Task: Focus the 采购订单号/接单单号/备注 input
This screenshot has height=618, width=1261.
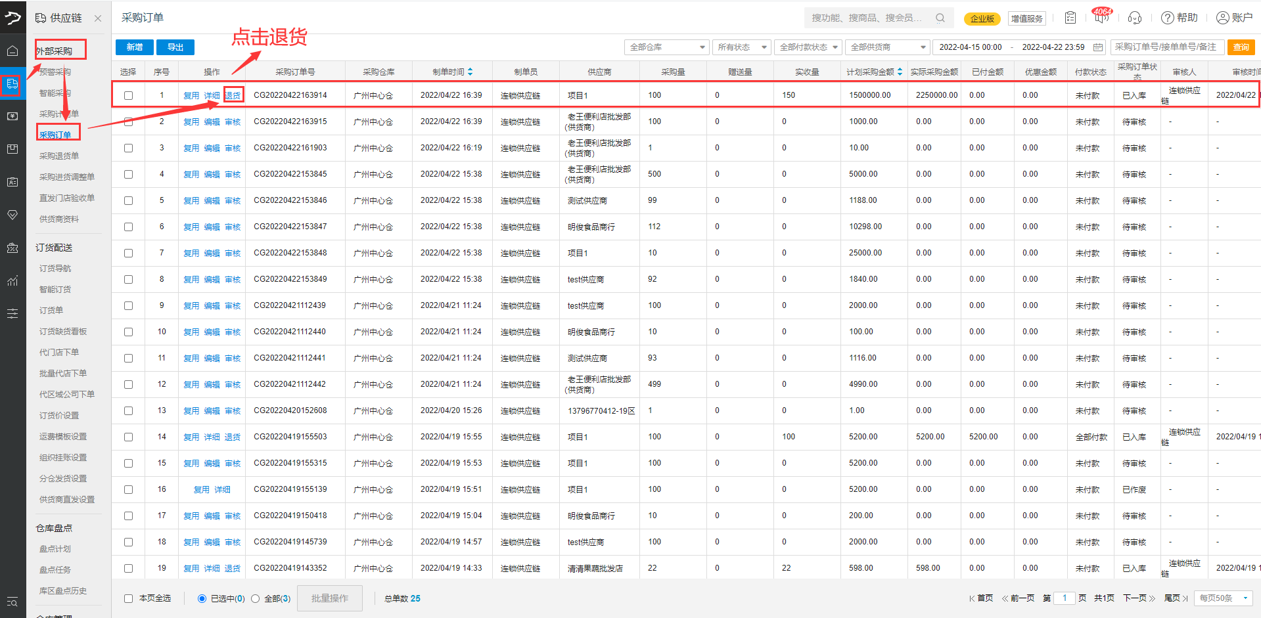Action: [1167, 47]
